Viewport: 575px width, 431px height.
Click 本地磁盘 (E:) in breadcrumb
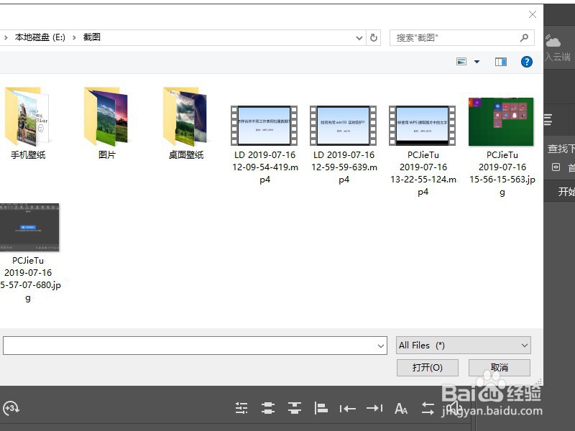tap(40, 37)
